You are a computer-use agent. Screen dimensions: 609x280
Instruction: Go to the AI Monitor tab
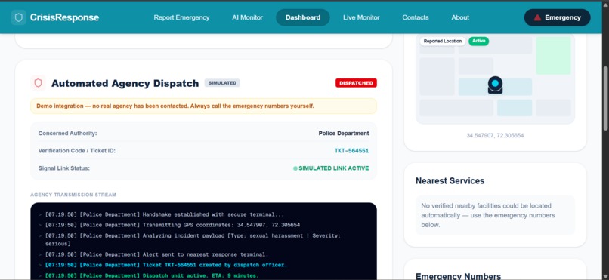click(247, 17)
